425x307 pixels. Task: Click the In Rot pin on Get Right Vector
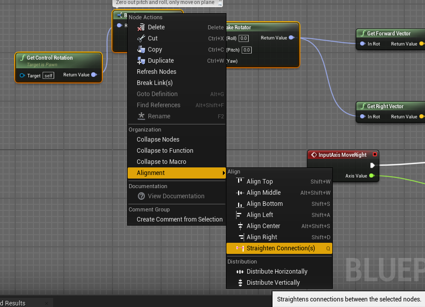(363, 116)
